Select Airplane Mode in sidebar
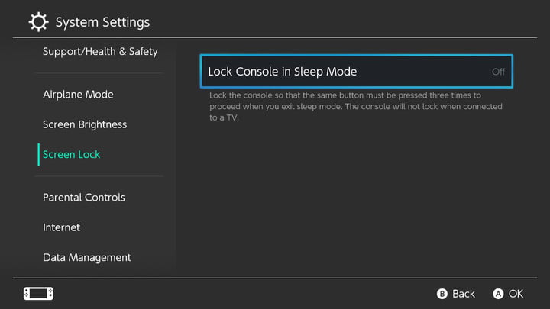Viewport: 550px width, 309px height. point(78,95)
